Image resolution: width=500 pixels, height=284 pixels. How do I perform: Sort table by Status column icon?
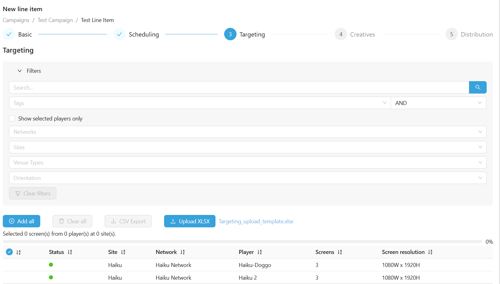[x=70, y=252]
